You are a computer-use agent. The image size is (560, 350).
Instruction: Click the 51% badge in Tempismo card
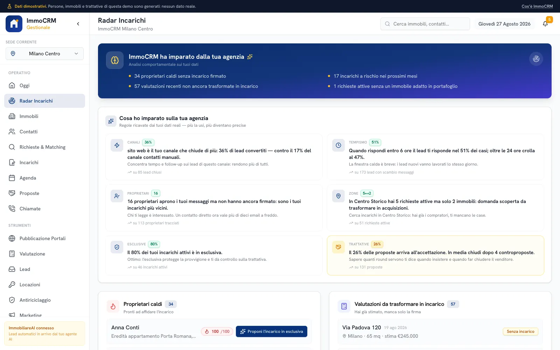(x=375, y=142)
